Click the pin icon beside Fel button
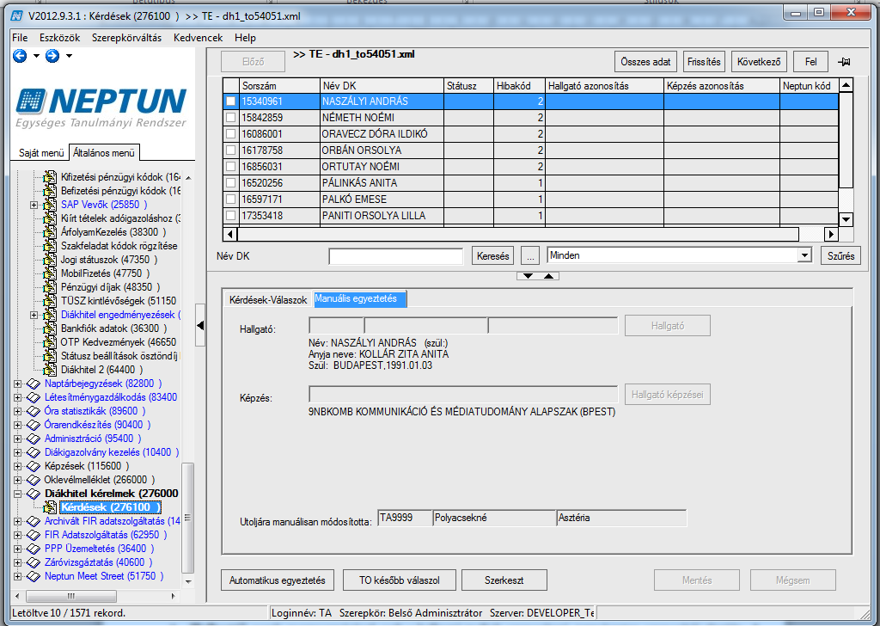The height and width of the screenshot is (626, 880). 844,62
